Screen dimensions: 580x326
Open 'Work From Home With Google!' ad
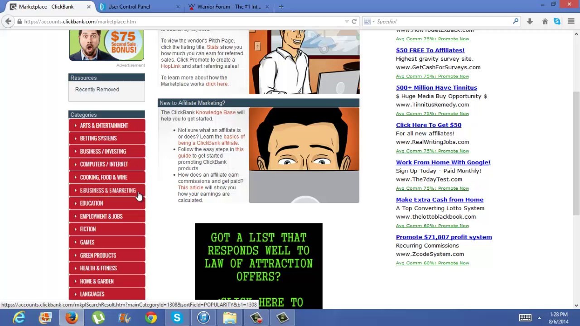[443, 163]
